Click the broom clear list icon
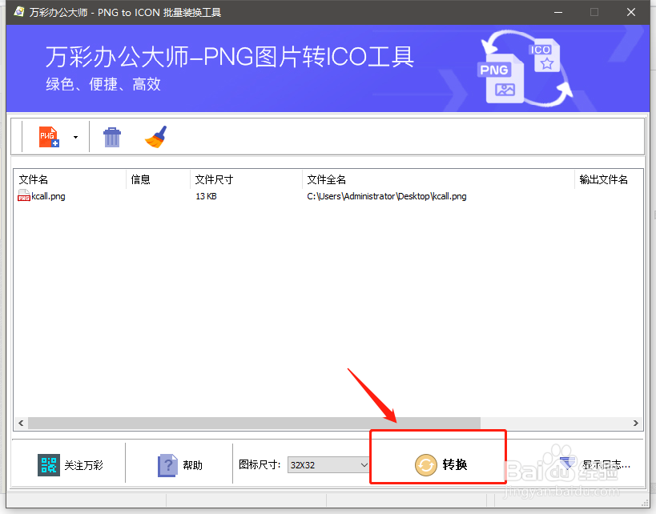Screen dimensions: 656x514 click(x=156, y=137)
